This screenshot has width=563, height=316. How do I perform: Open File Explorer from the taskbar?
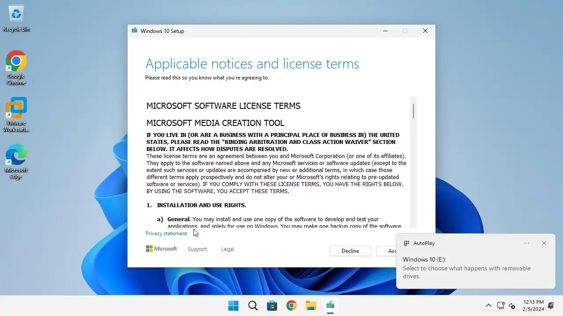click(311, 305)
